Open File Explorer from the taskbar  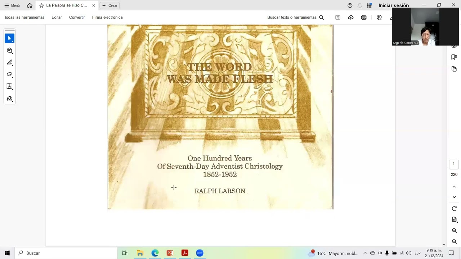point(140,253)
